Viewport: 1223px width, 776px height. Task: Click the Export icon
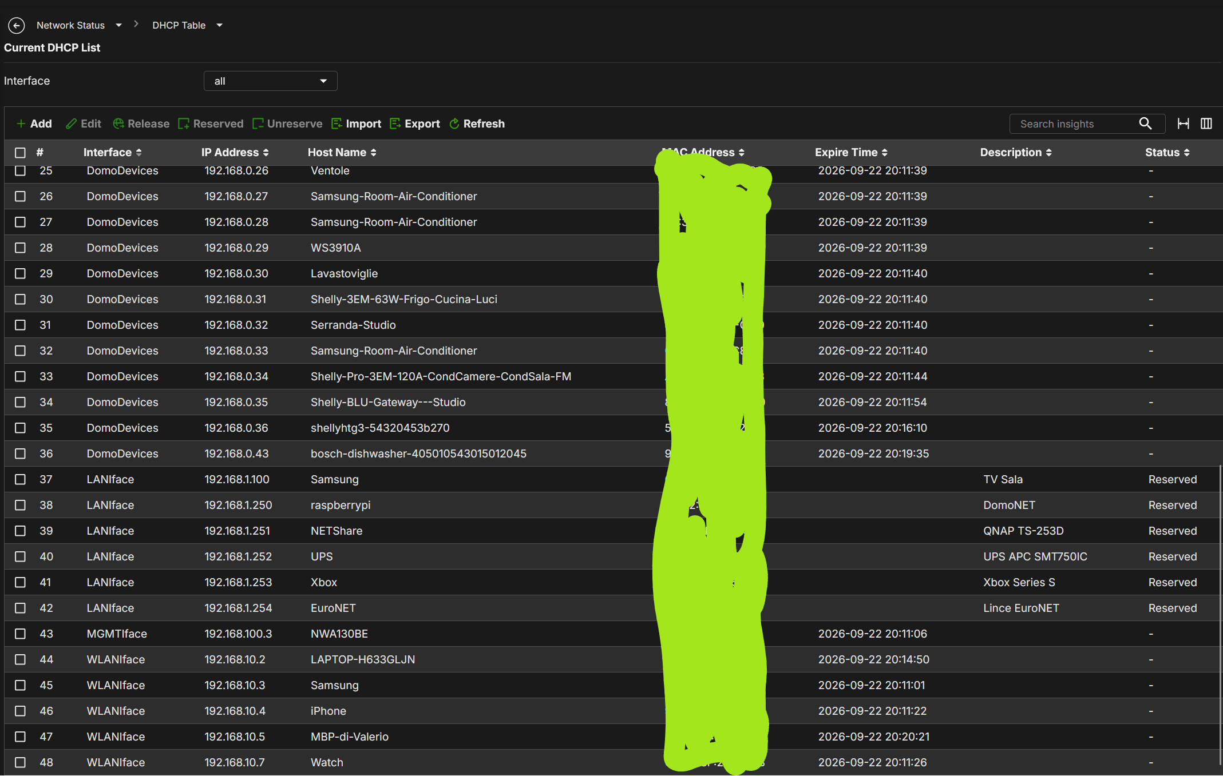395,124
